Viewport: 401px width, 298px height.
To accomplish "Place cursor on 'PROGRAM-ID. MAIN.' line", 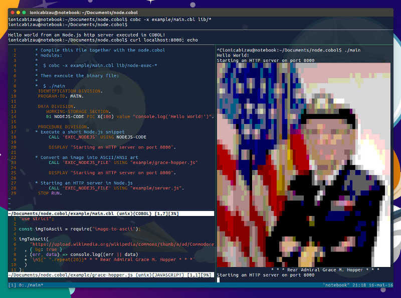I will [x=61, y=96].
